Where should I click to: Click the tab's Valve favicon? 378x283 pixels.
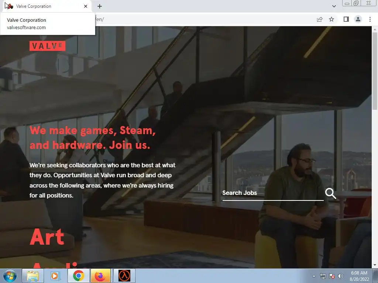tap(10, 6)
